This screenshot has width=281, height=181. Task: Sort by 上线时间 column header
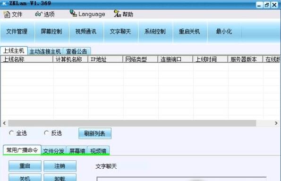[210, 59]
